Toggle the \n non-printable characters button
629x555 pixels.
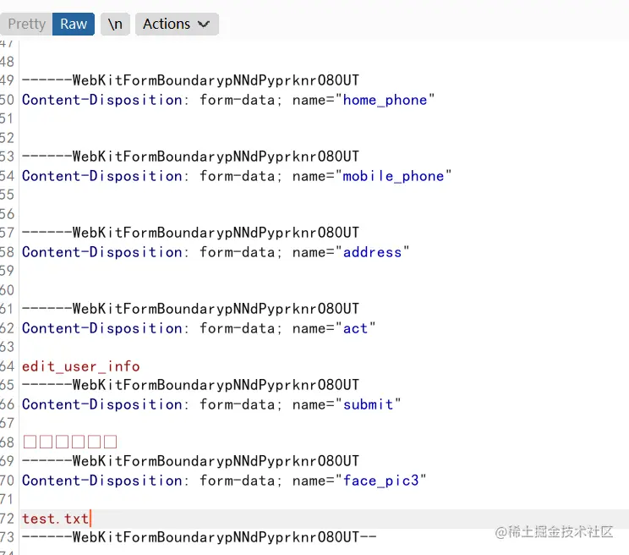point(115,24)
